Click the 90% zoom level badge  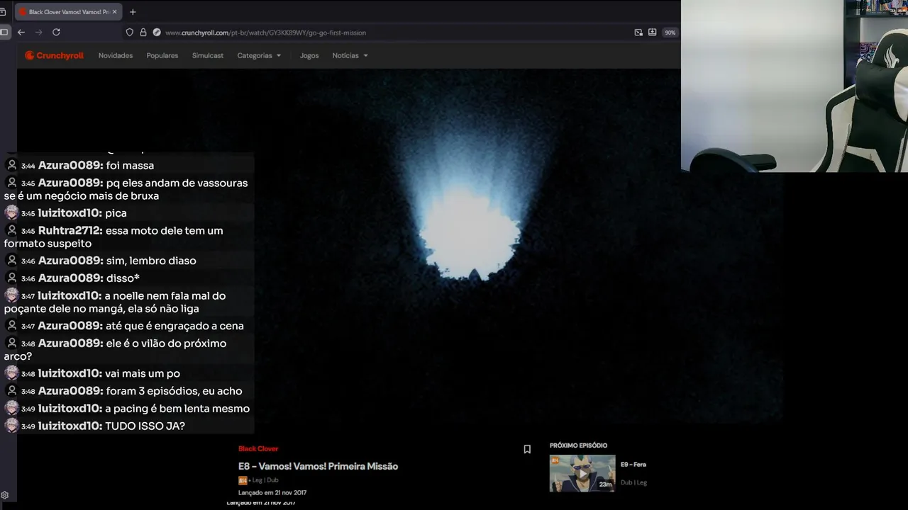click(x=670, y=33)
